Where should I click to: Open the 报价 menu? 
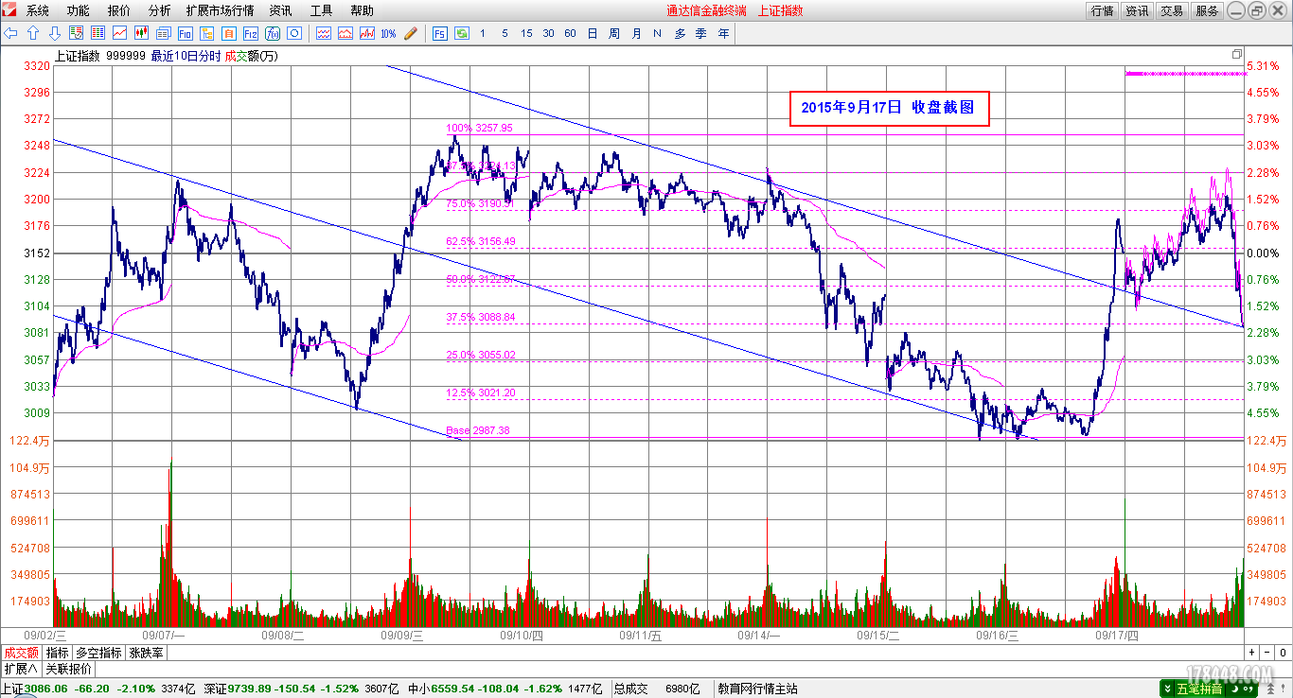coord(119,10)
